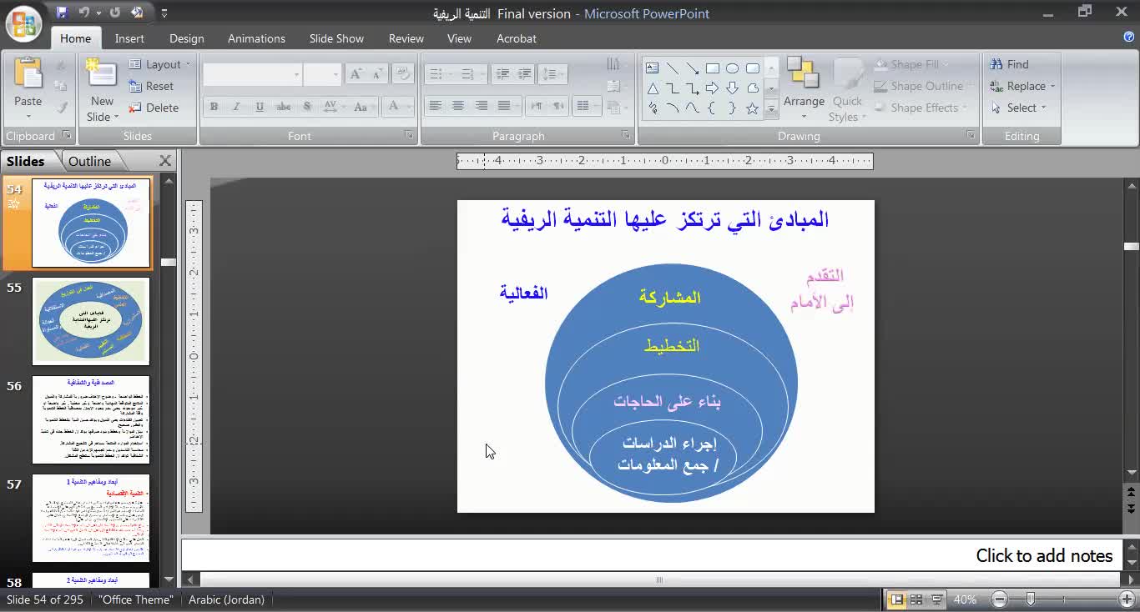Expand the New Slide dropdown arrow
The width and height of the screenshot is (1140, 612).
point(102,117)
